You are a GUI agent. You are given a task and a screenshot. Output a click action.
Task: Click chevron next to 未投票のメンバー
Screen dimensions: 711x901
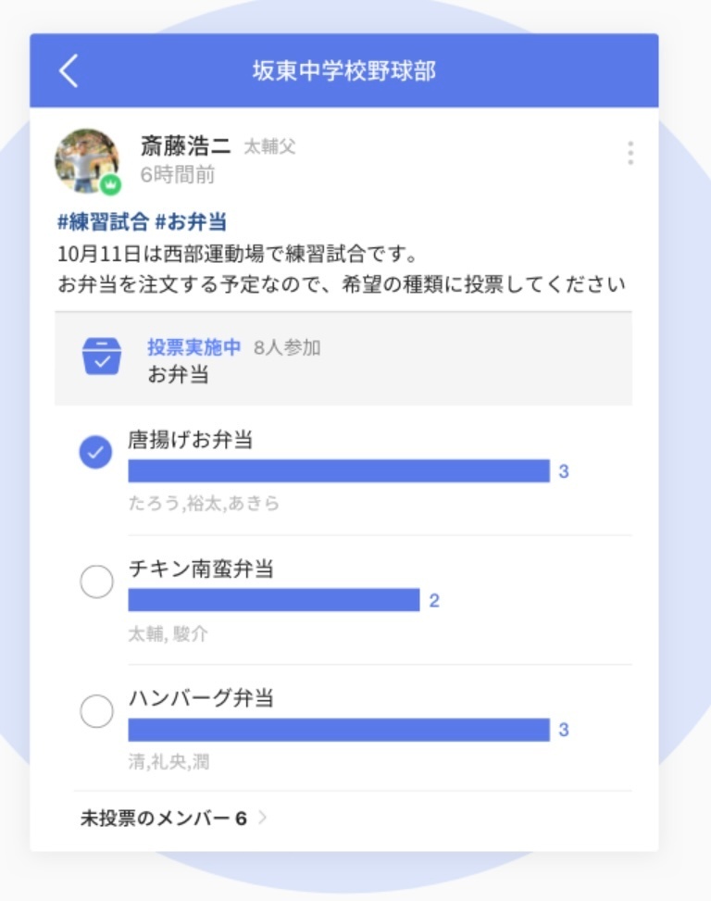(263, 817)
